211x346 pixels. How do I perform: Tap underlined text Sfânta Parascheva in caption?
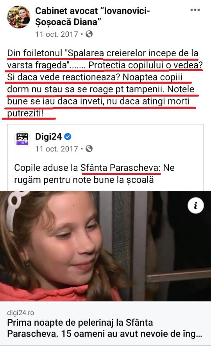(x=120, y=168)
